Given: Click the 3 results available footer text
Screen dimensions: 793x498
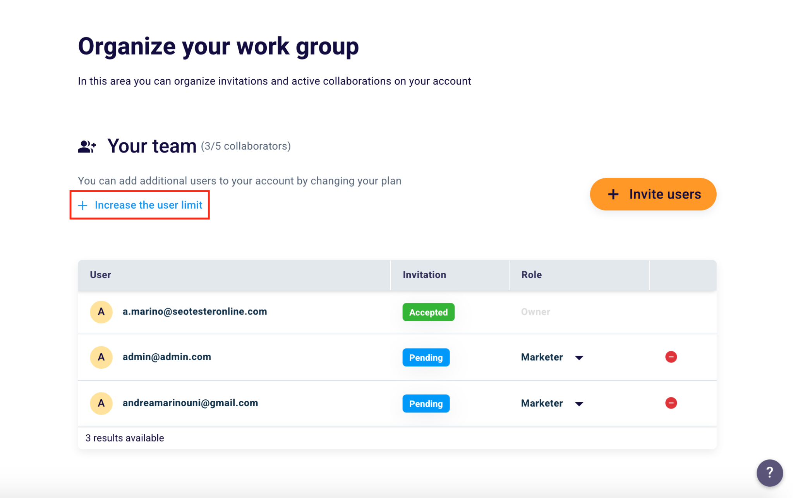Looking at the screenshot, I should (x=125, y=438).
